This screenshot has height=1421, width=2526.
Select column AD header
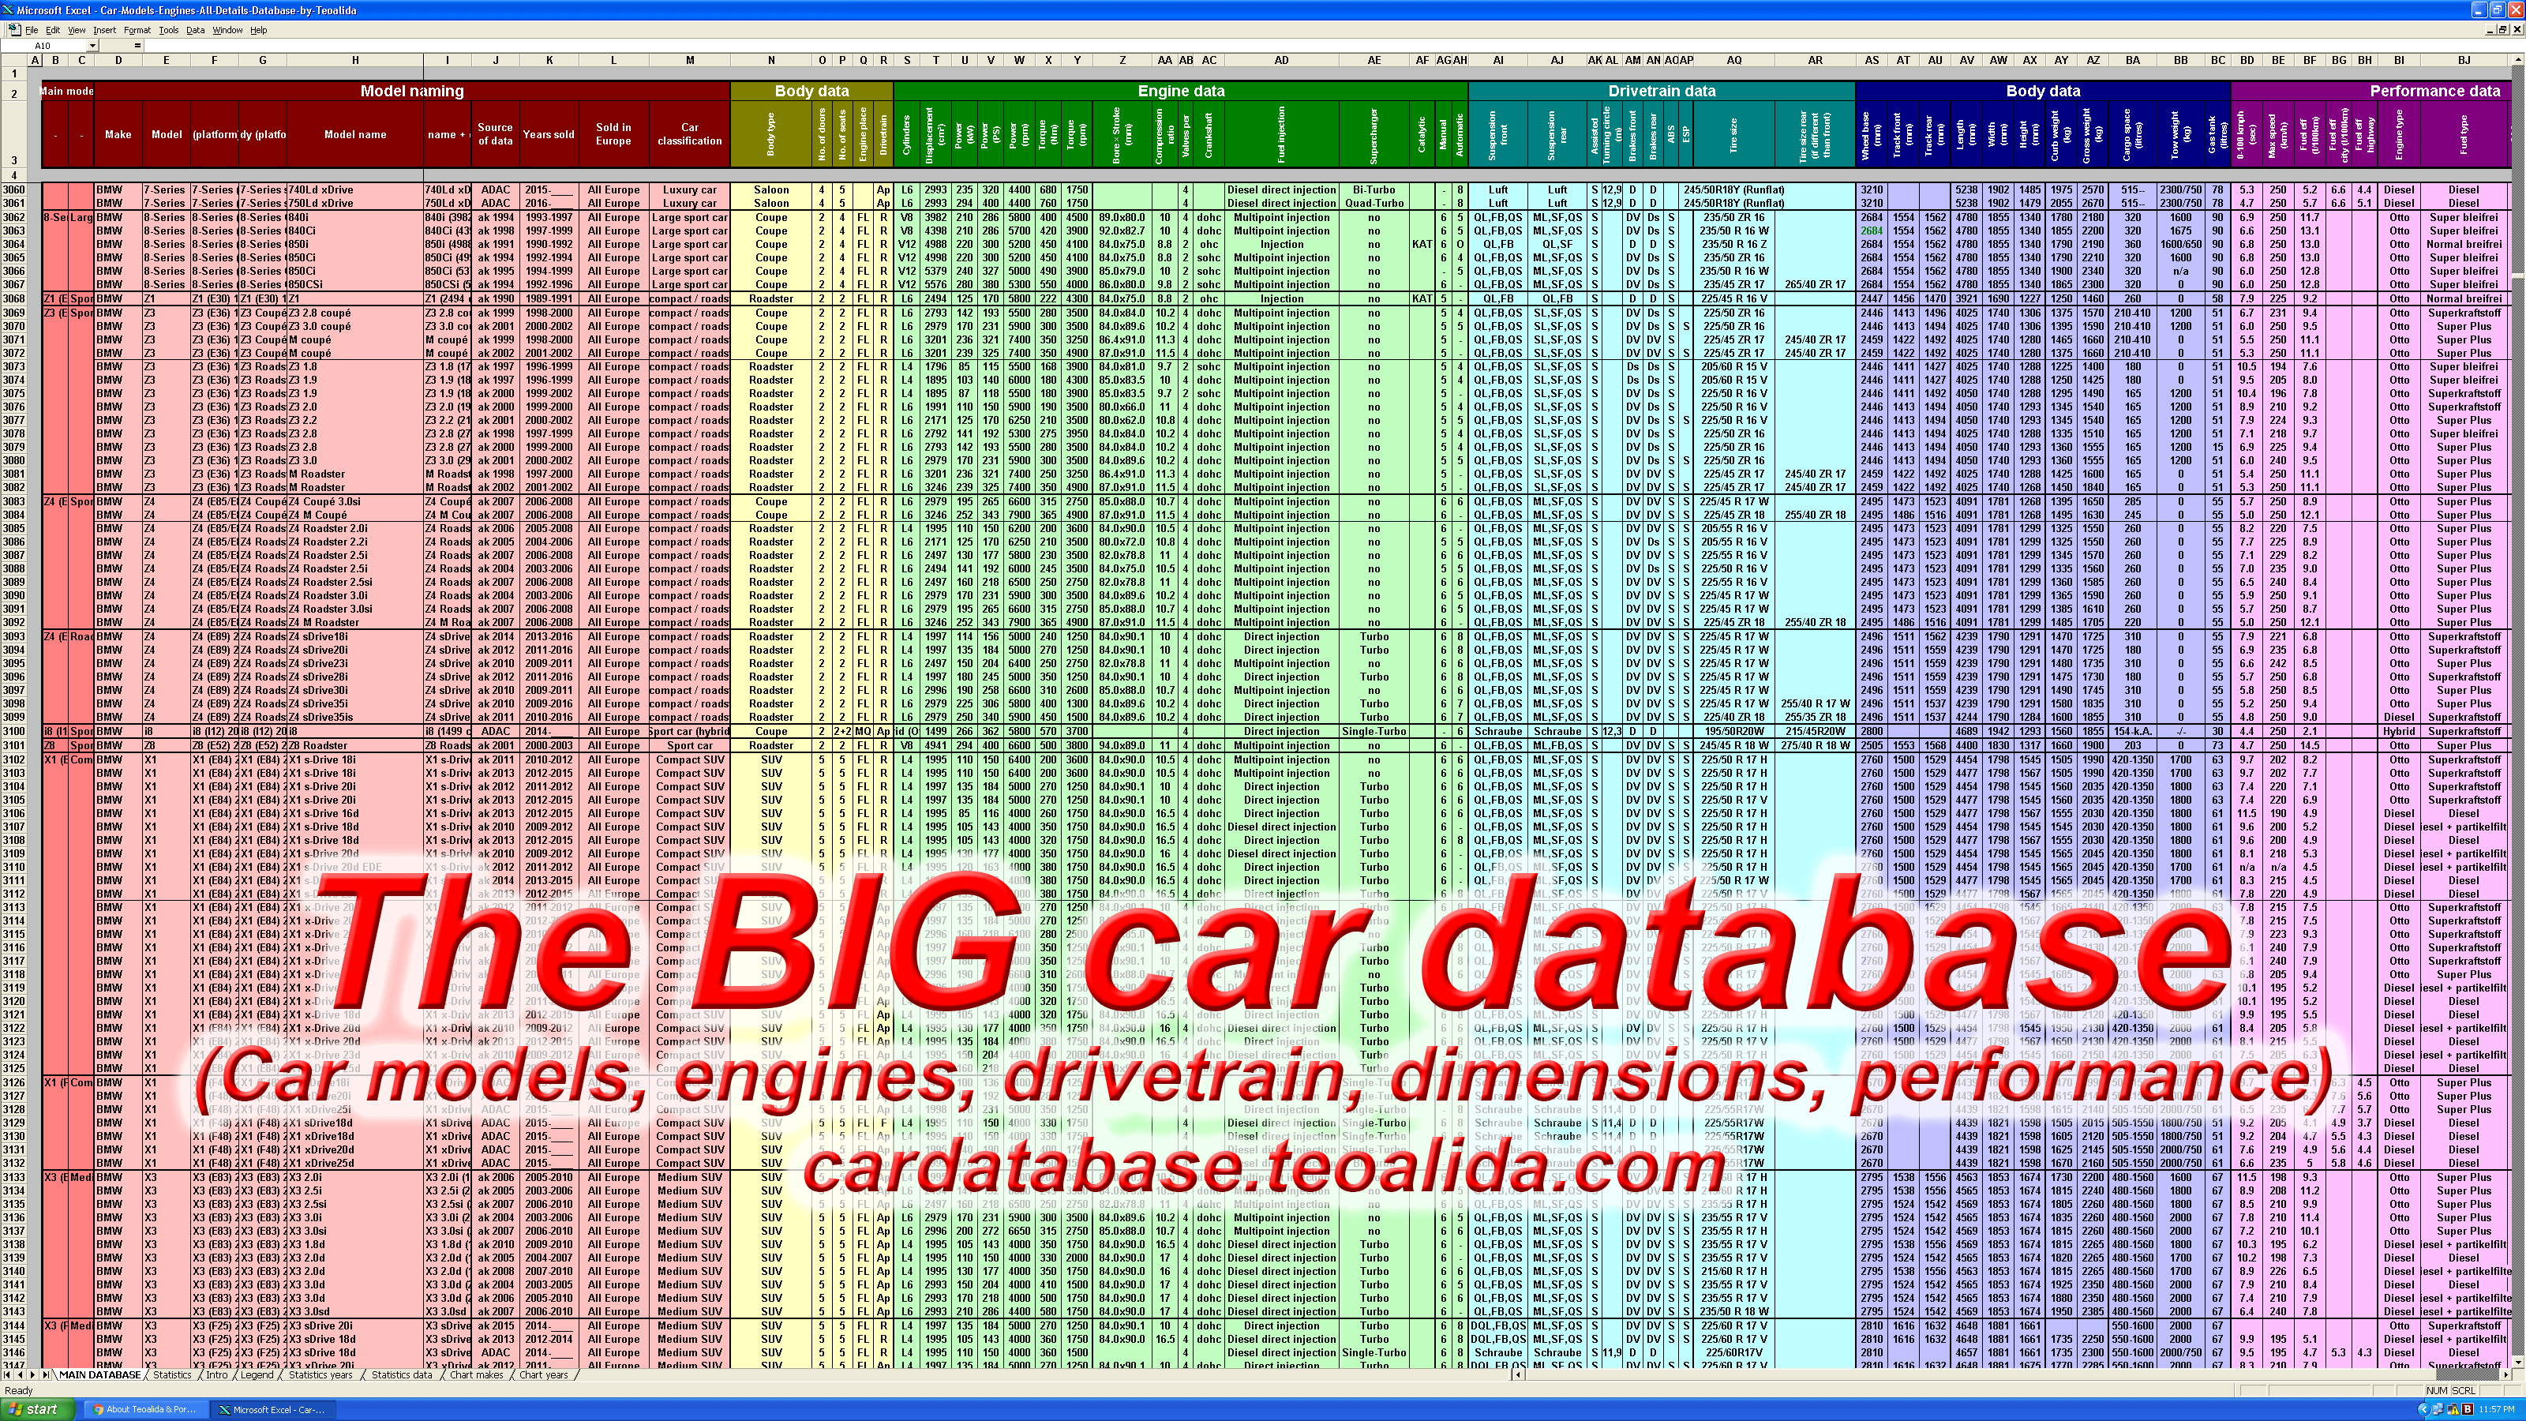[1280, 61]
